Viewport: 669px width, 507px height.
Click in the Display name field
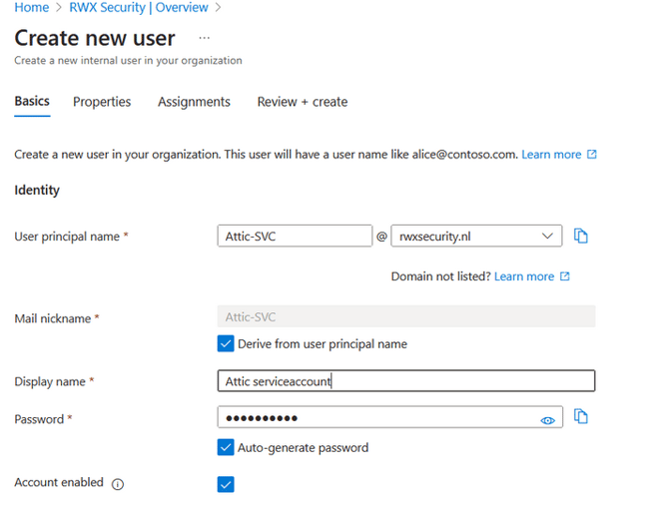[x=405, y=381]
